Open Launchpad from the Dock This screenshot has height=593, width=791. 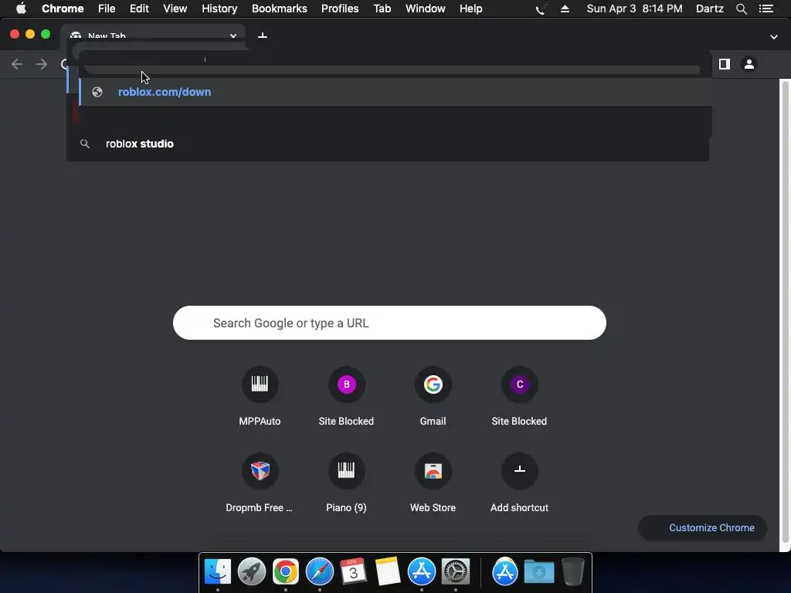pos(252,572)
